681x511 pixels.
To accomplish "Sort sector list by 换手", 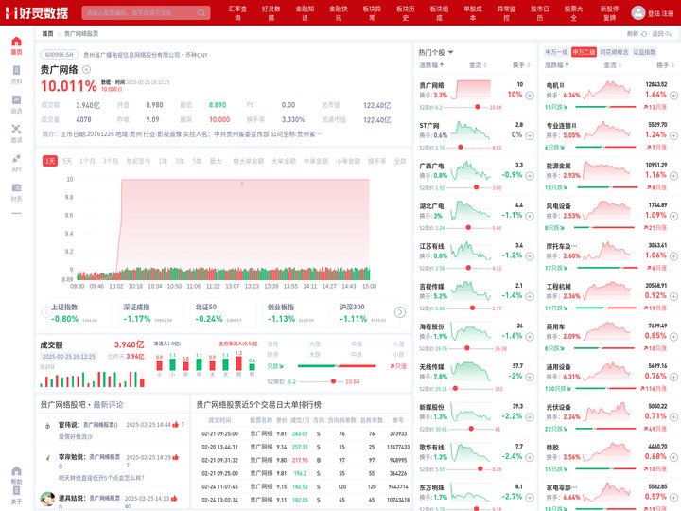I will (x=665, y=65).
